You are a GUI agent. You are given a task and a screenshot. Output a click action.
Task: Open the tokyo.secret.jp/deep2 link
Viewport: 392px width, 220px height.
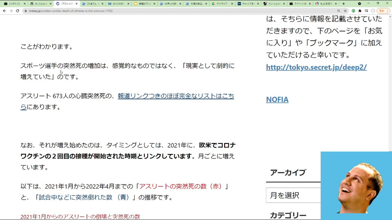click(316, 67)
